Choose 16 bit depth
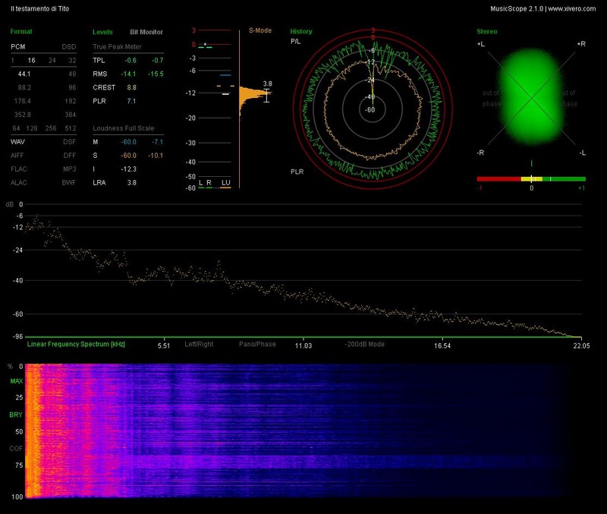 (31, 61)
